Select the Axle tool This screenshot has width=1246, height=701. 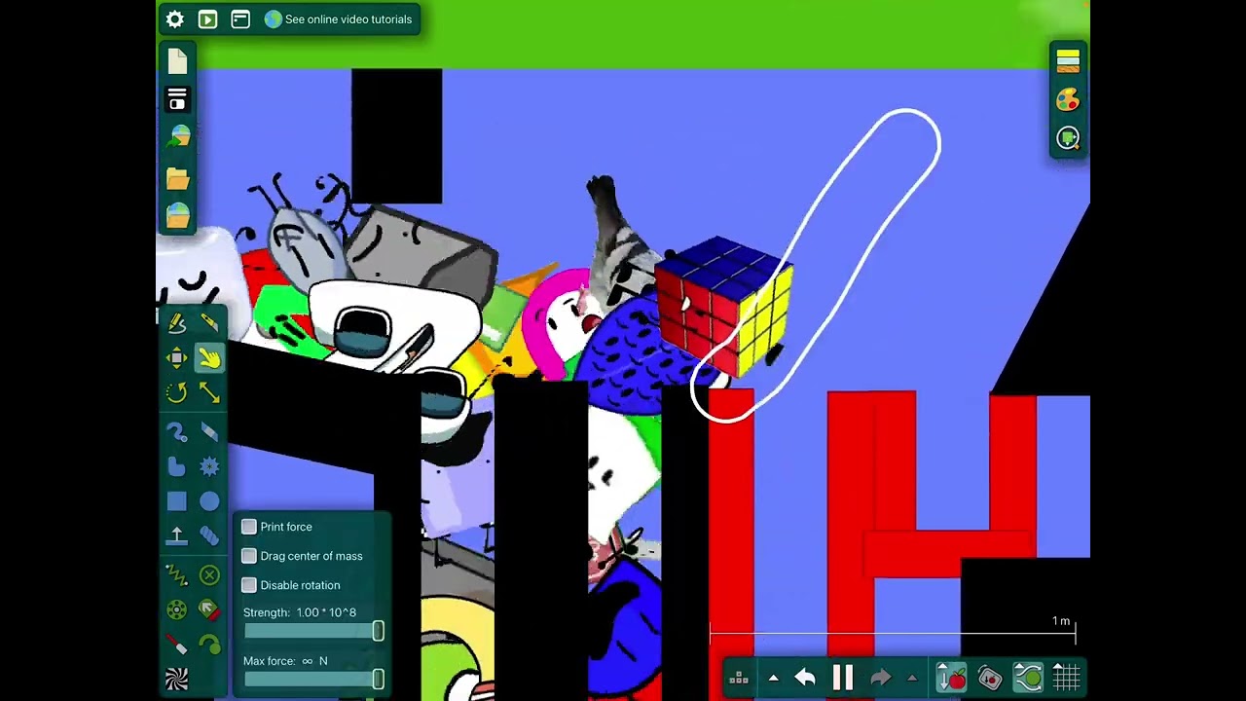176,610
